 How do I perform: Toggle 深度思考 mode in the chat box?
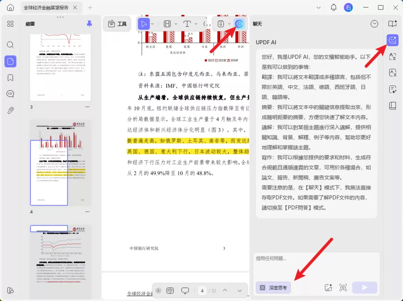273,288
